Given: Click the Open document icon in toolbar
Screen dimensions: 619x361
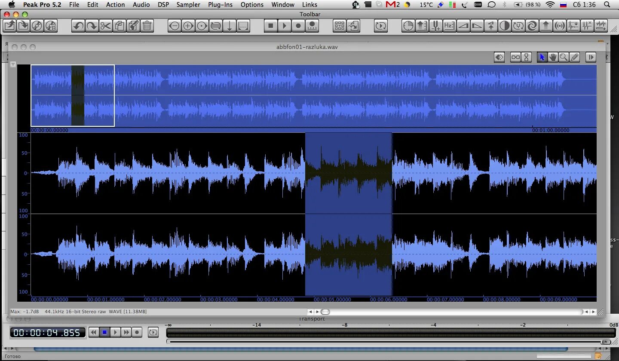Looking at the screenshot, I should pyautogui.click(x=9, y=26).
